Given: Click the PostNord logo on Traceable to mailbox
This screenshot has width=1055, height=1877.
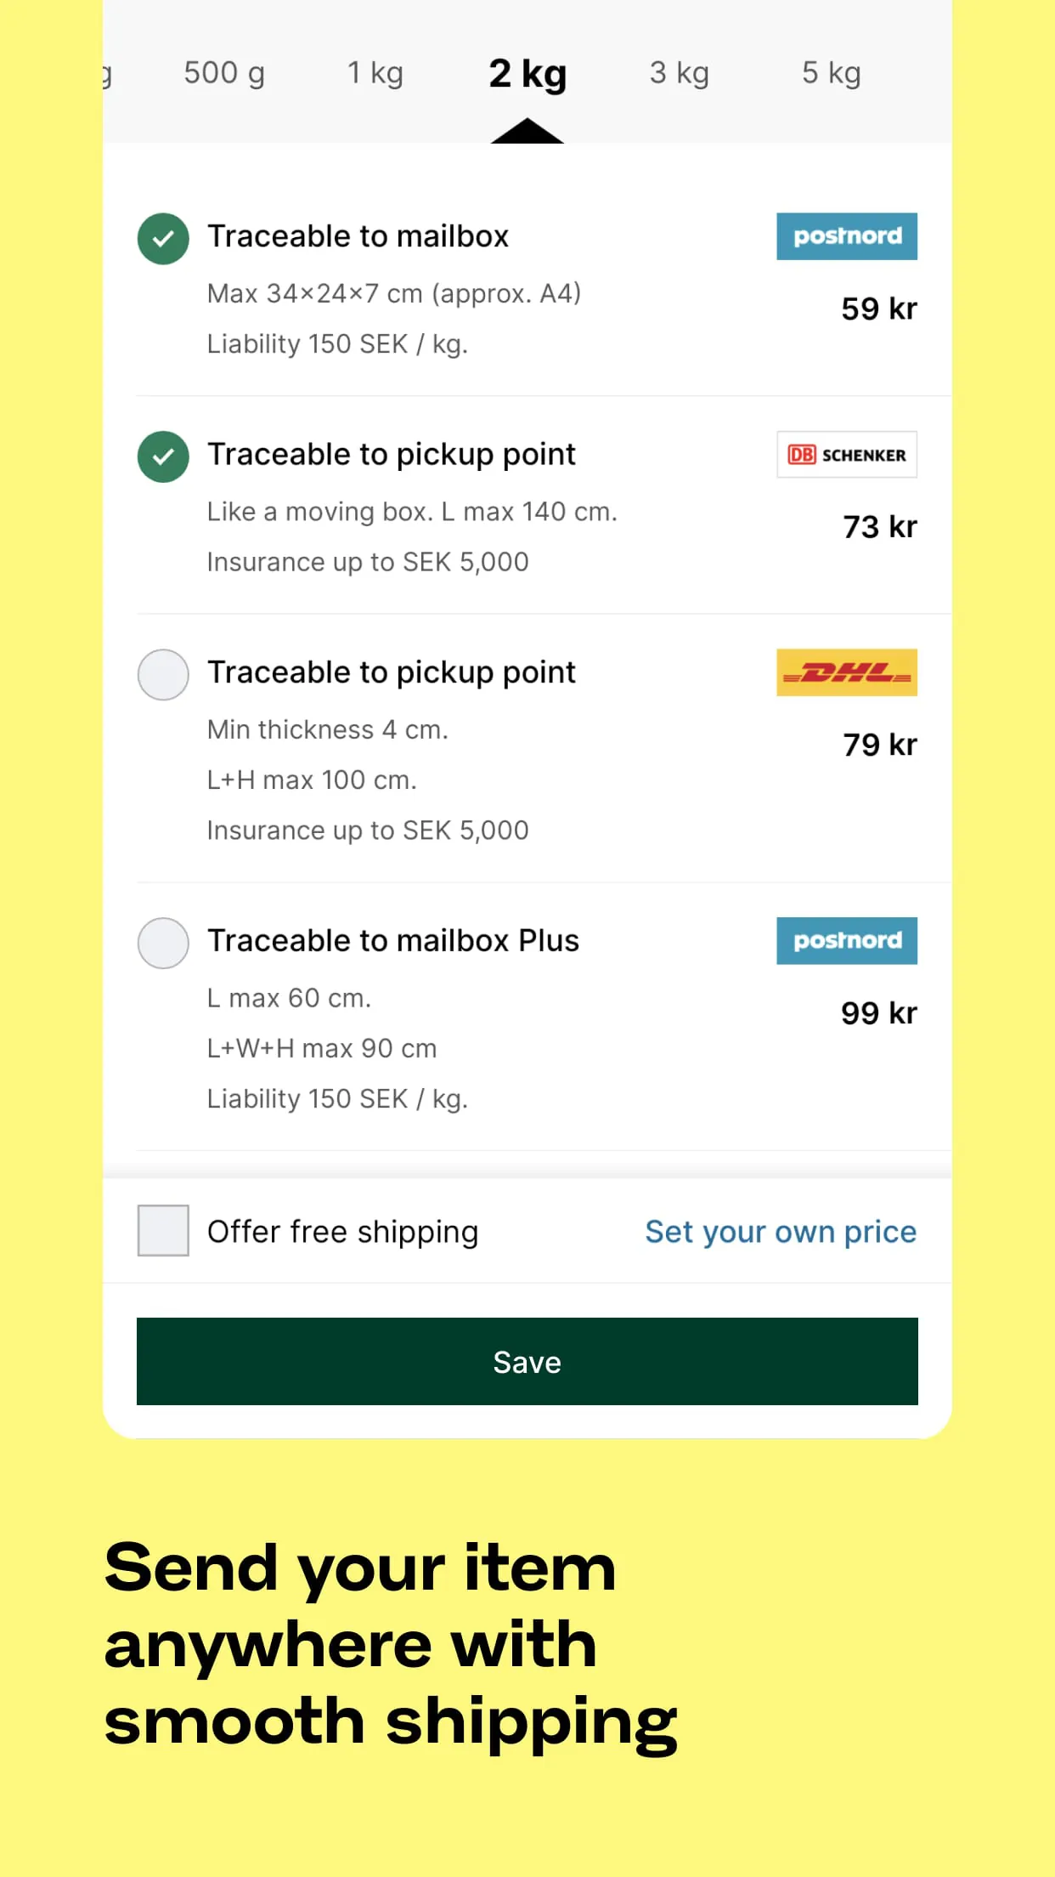Looking at the screenshot, I should pos(847,236).
